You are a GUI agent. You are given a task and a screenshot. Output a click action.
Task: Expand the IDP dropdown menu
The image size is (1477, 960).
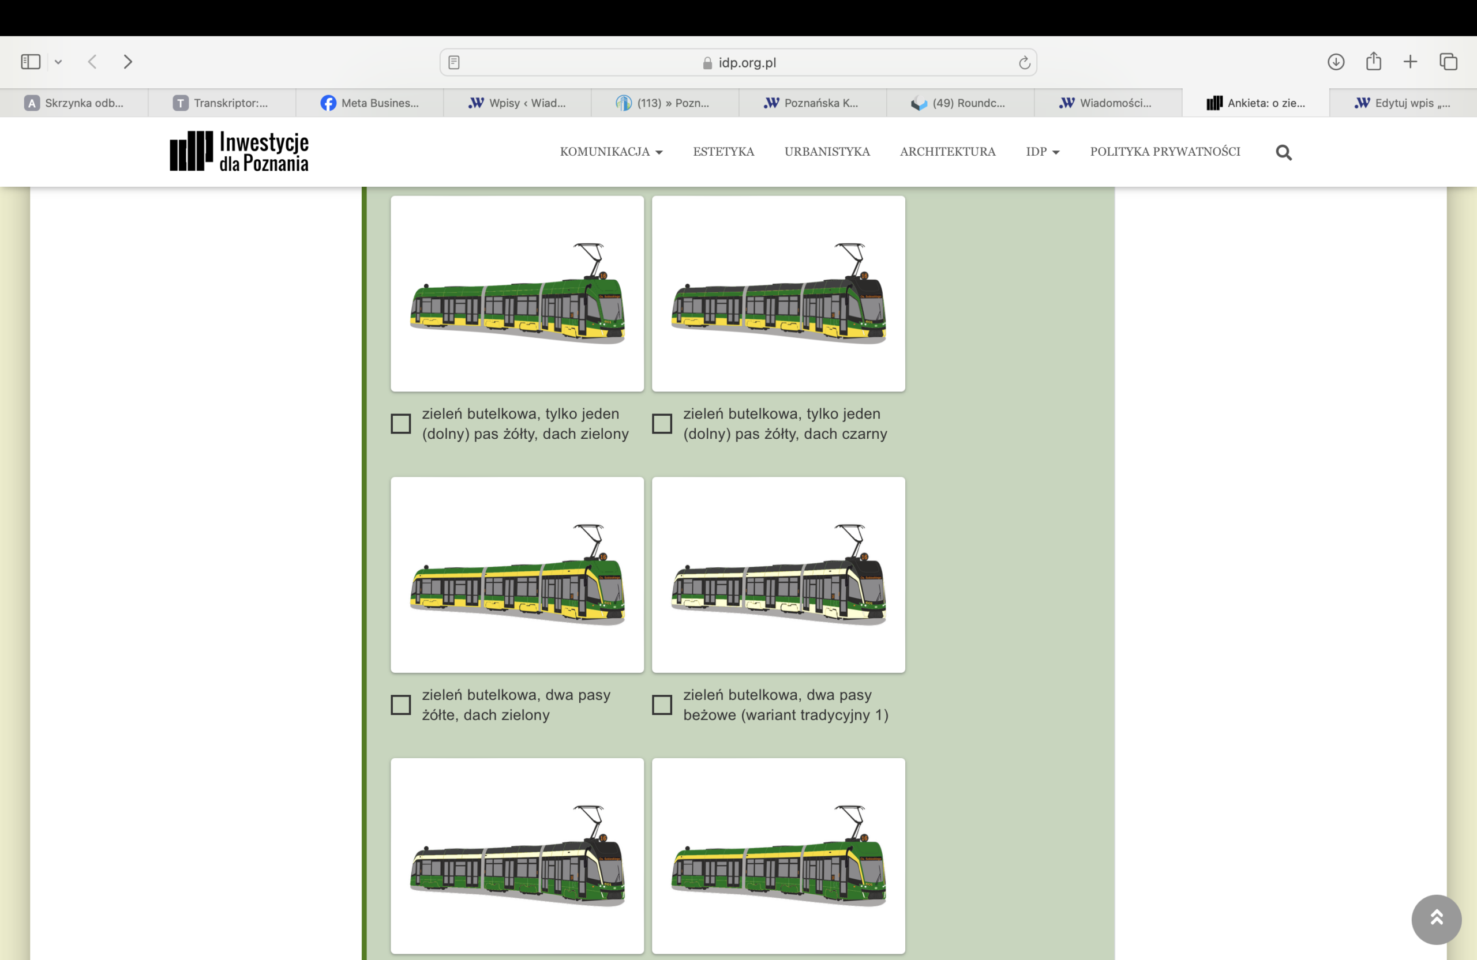[x=1043, y=152]
